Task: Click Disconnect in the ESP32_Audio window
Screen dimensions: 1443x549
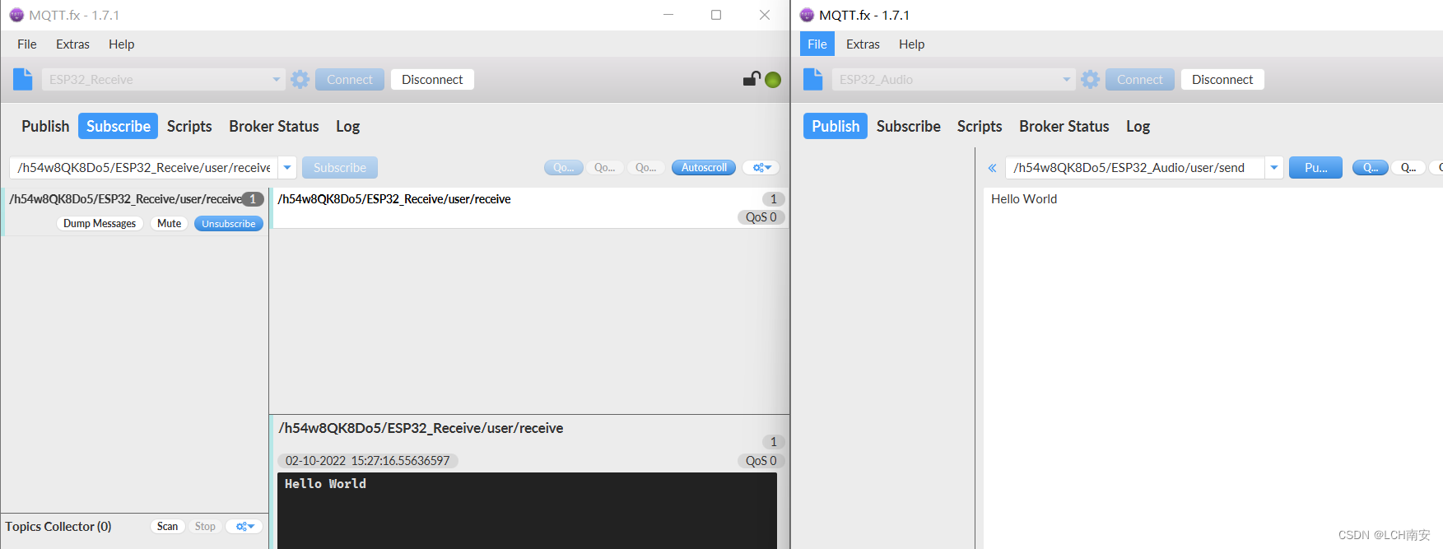Action: 1222,80
